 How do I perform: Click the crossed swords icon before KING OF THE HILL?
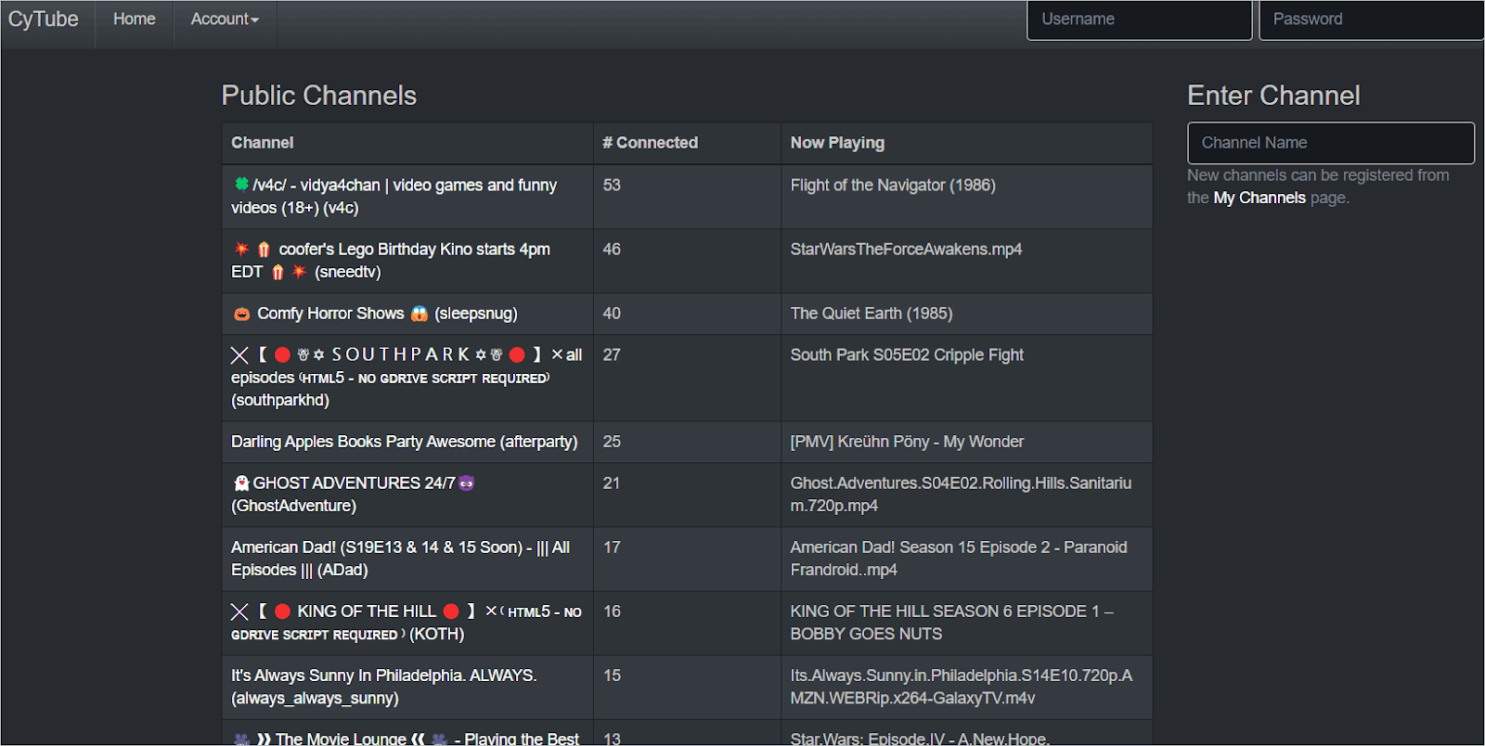coord(239,611)
